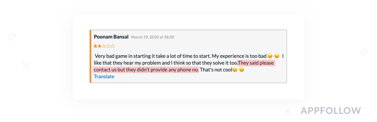This screenshot has width=377, height=122.
Task: Open reviewer name Poonam Bansal
Action: [111, 37]
